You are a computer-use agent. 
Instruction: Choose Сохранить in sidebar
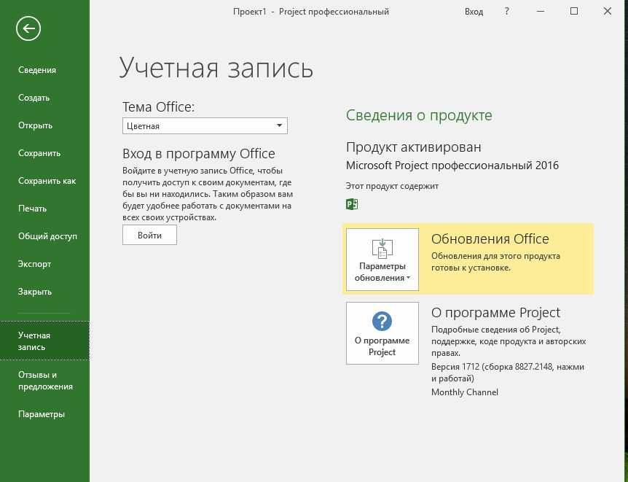[x=39, y=153]
